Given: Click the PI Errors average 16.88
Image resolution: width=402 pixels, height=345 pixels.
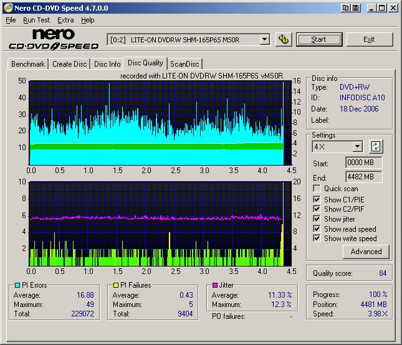Looking at the screenshot, I should click(x=85, y=295).
